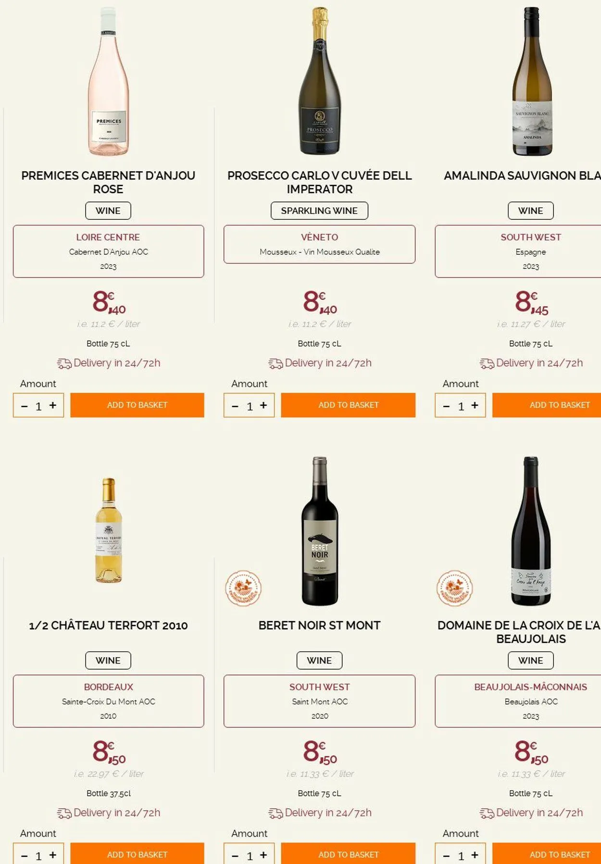Open the Premices rosé bottle image
This screenshot has height=864, width=601.
coord(109,82)
